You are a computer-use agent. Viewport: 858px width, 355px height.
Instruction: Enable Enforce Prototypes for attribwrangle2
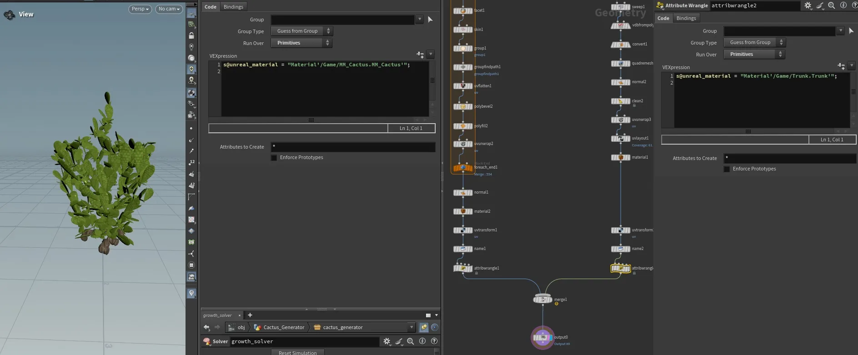[x=727, y=169]
